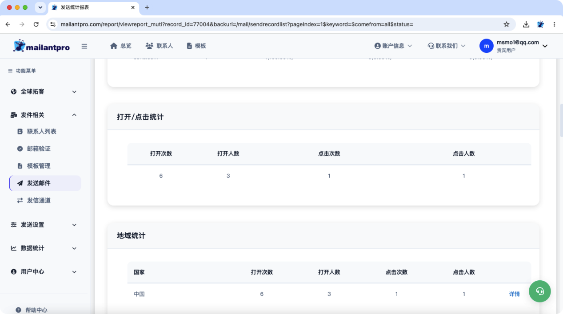The width and height of the screenshot is (563, 314).
Task: Expand the 全球拓客 sidebar section
Action: pyautogui.click(x=74, y=92)
